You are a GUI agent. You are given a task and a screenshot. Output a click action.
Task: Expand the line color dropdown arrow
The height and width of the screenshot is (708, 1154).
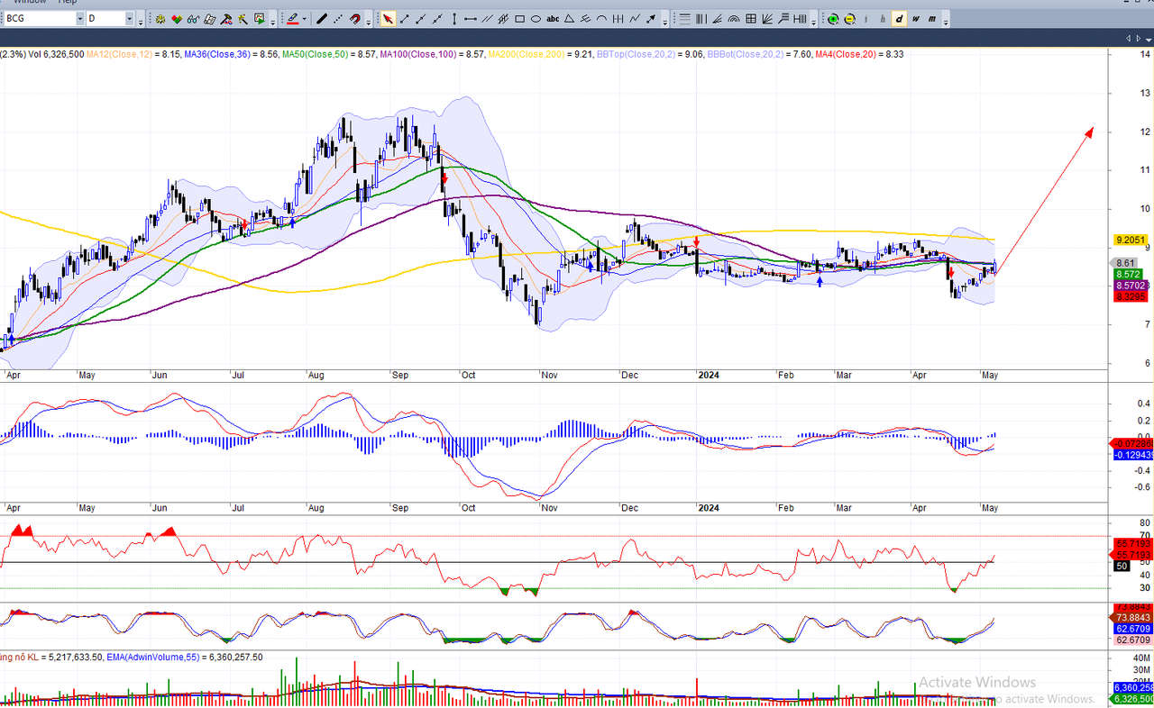point(305,19)
